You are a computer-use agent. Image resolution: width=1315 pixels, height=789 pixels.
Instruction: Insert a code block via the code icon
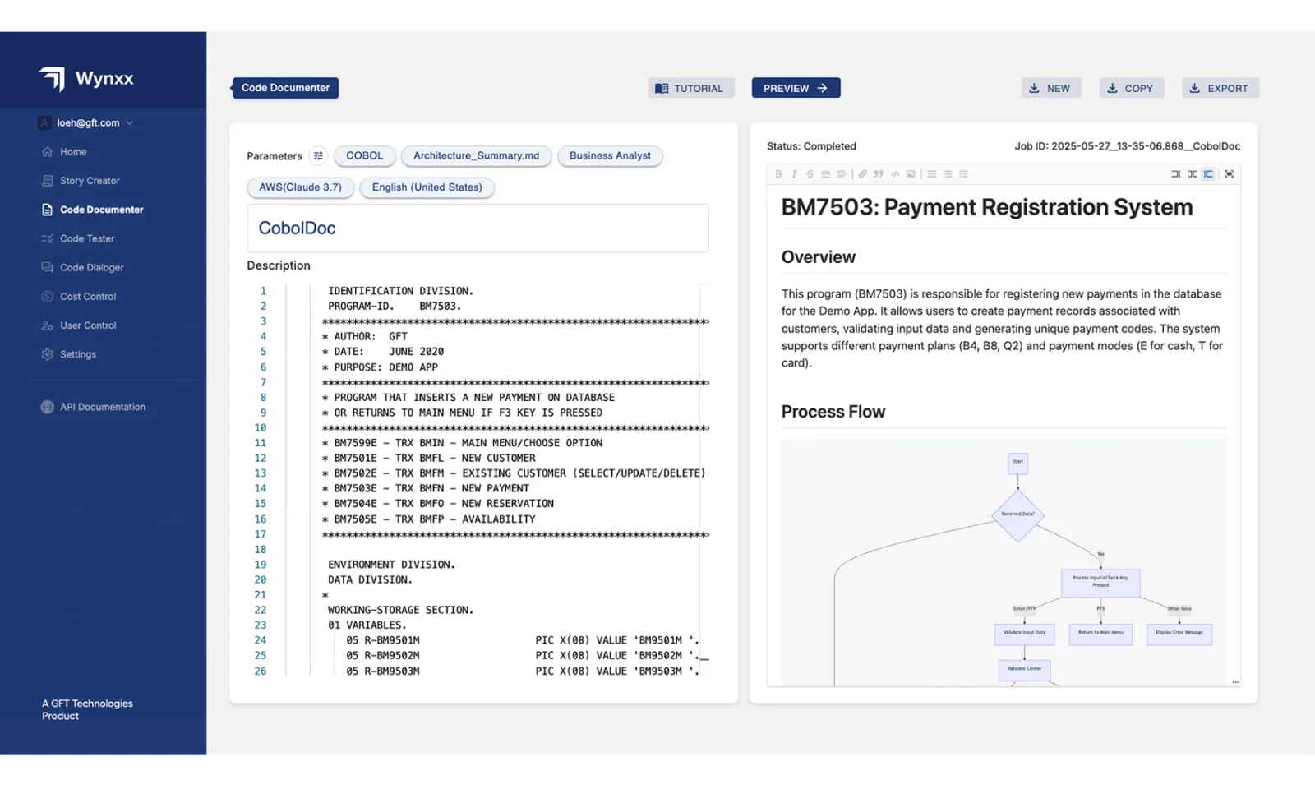click(895, 174)
